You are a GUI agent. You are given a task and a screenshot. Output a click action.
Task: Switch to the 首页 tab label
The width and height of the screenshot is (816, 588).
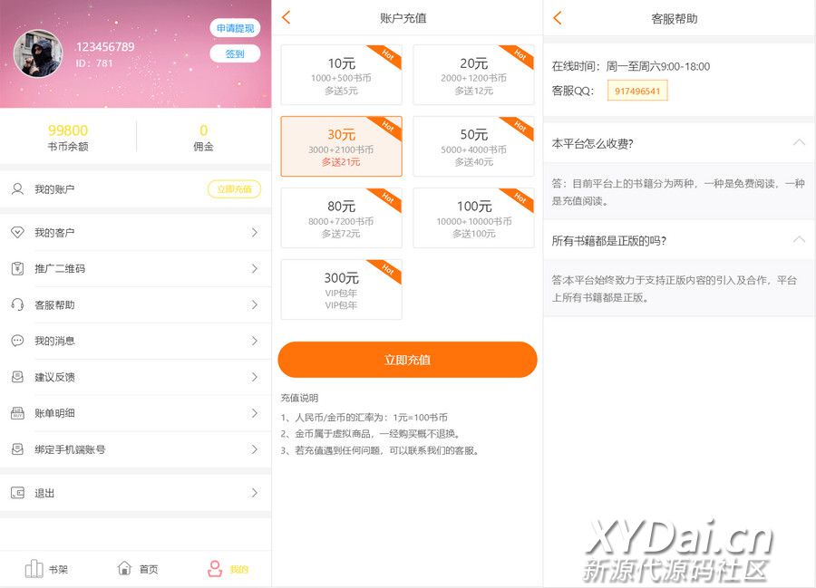click(x=149, y=570)
